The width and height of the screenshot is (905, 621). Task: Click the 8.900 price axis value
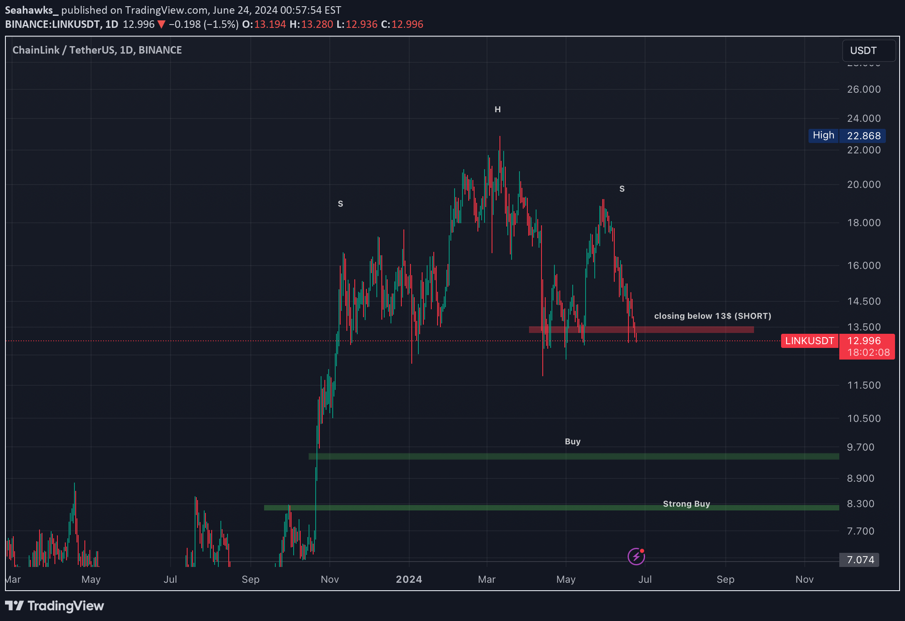coord(860,478)
